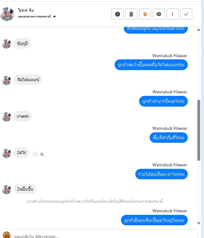Viewport: 204px width, 238px height.
Task: React to the 24ไร่ message with emoji icon
Action: (x=35, y=154)
